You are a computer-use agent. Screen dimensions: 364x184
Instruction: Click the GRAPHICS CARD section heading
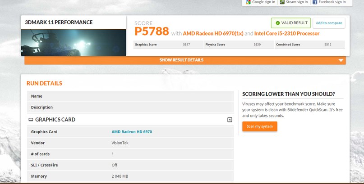(55, 120)
